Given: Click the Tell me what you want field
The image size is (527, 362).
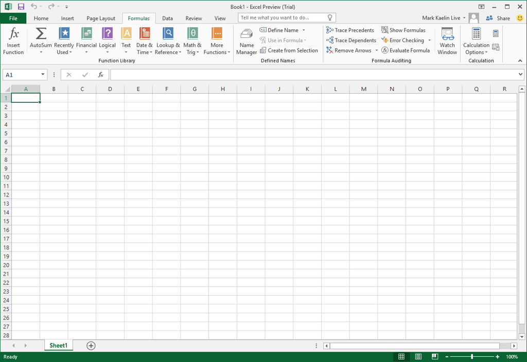Looking at the screenshot, I should click(x=287, y=17).
